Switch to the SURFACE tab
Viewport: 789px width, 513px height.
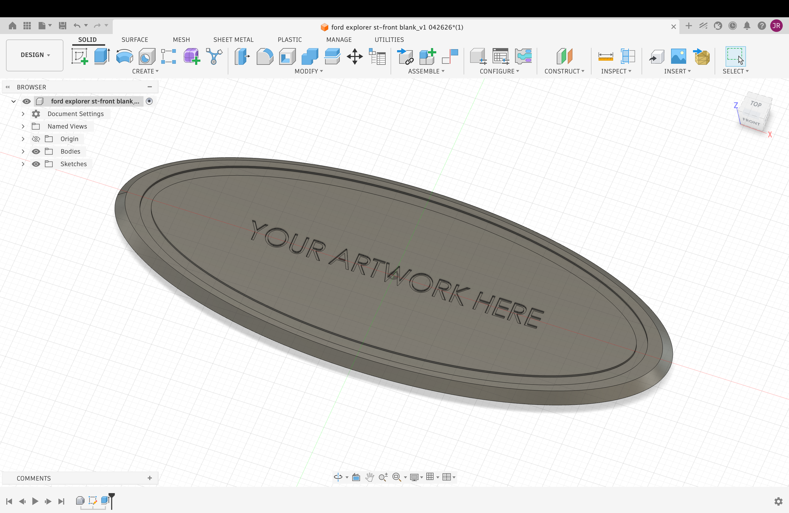point(134,40)
